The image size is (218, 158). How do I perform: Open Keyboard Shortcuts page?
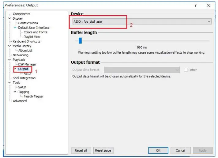pyautogui.click(x=26, y=41)
